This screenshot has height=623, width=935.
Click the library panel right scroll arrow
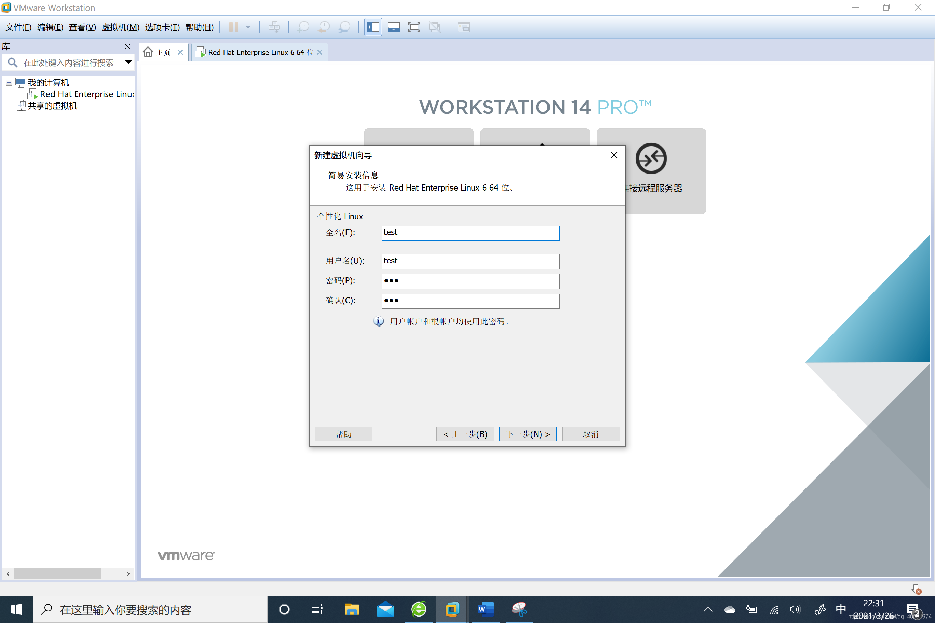[128, 574]
